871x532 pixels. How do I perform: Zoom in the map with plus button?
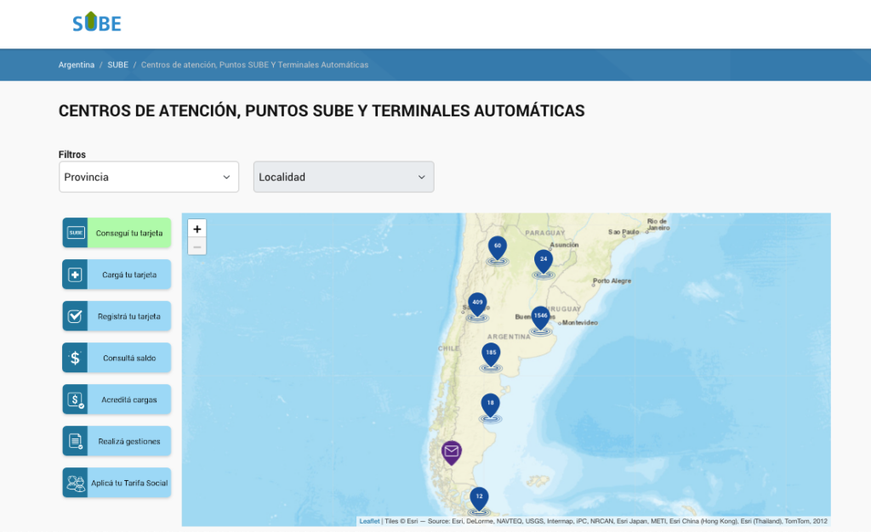point(196,229)
